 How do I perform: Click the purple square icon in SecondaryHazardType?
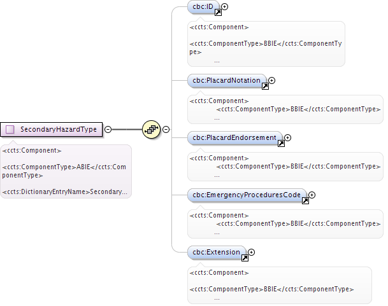10,129
